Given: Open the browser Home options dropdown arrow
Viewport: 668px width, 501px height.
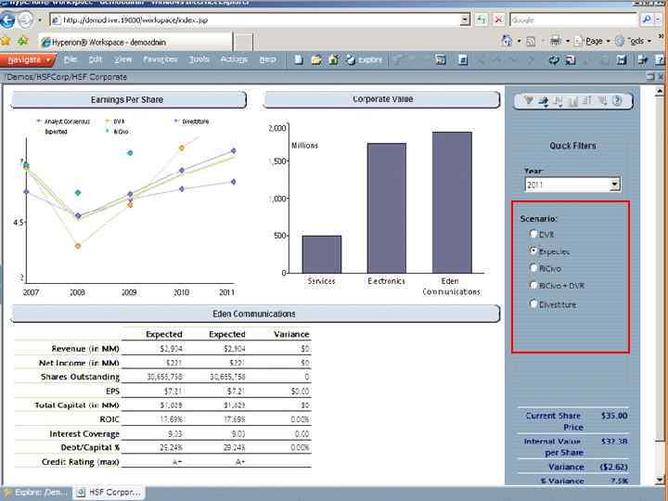Looking at the screenshot, I should click(x=519, y=42).
